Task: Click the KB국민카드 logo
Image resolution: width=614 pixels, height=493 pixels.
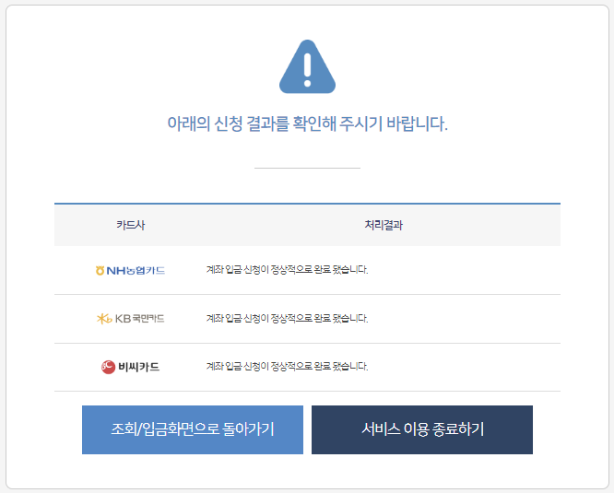Action: (x=130, y=319)
